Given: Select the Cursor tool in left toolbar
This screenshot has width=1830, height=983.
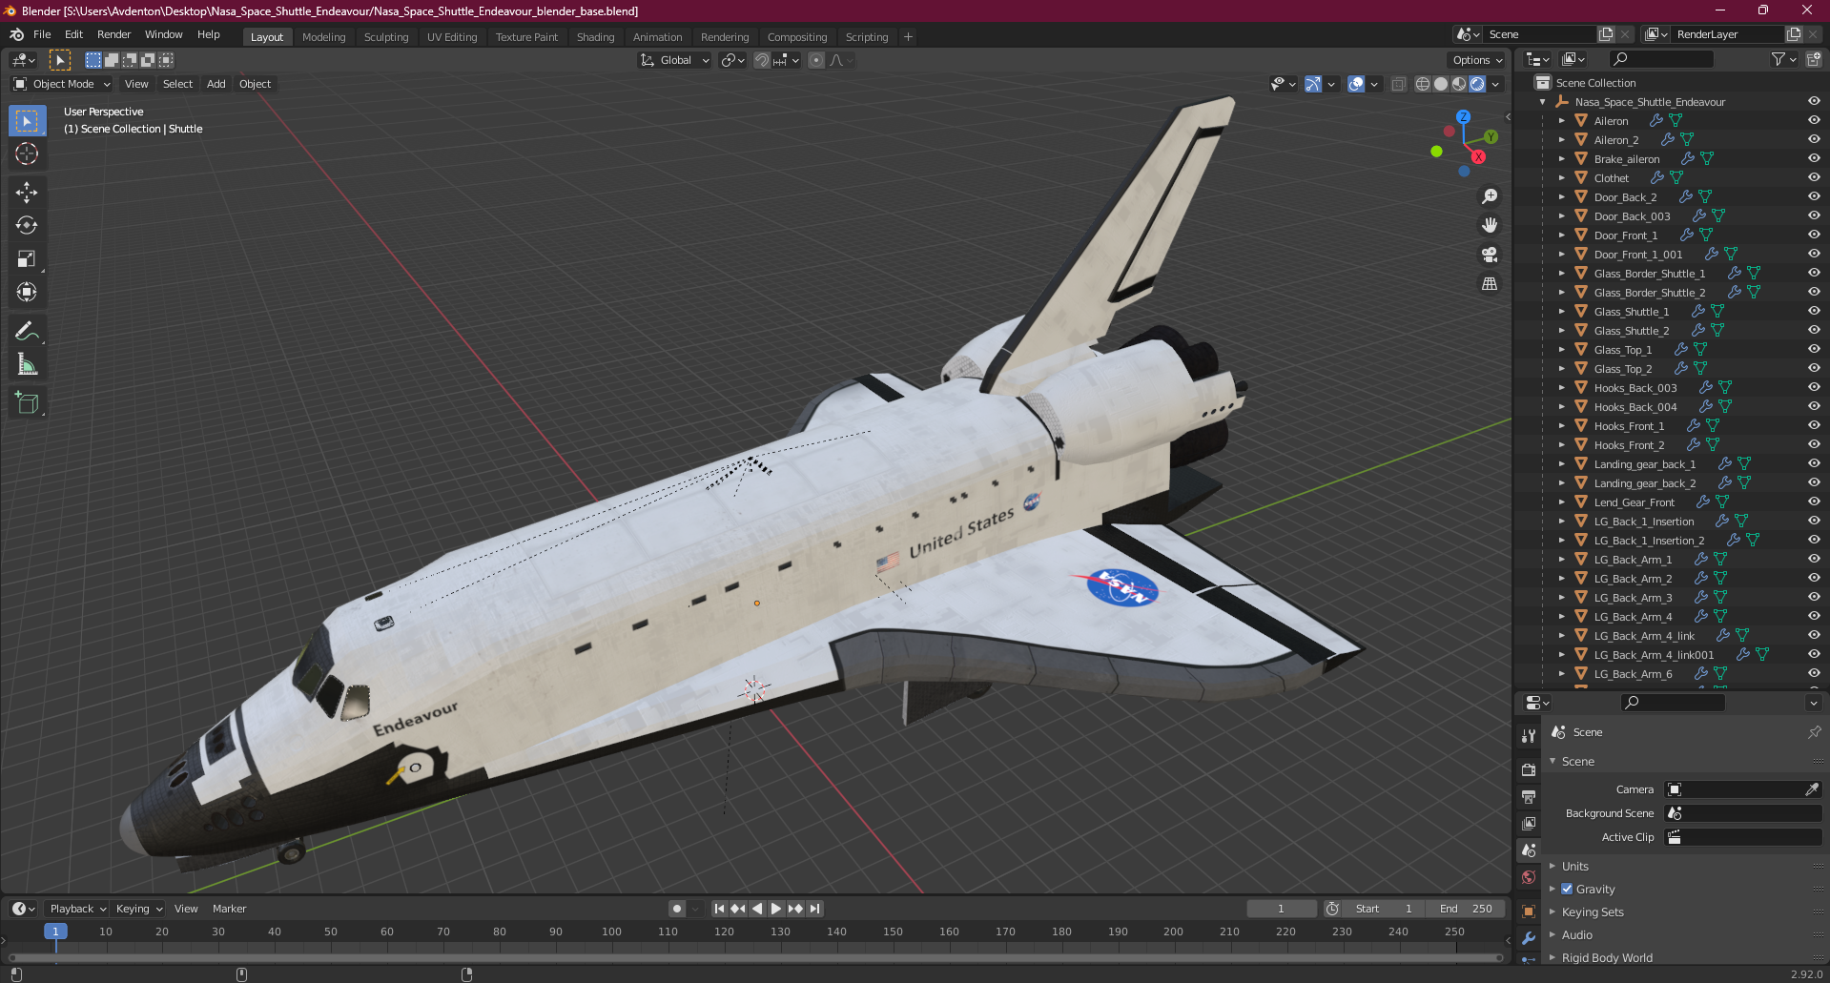Looking at the screenshot, I should (x=27, y=154).
